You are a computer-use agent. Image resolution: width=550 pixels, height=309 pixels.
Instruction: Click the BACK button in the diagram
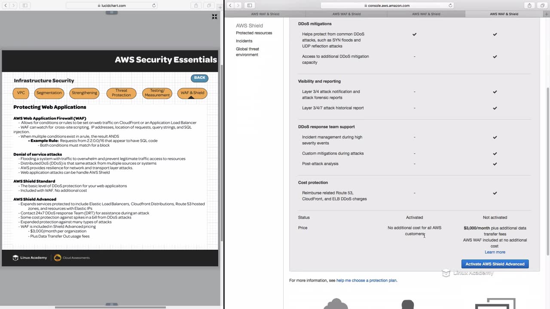pyautogui.click(x=199, y=78)
